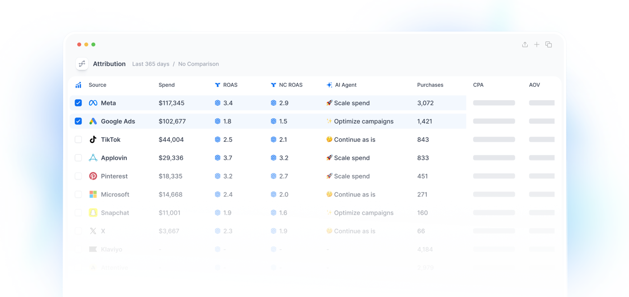The width and height of the screenshot is (629, 297).
Task: Click the sparkle icon beside AI Agent header
Action: pos(329,85)
